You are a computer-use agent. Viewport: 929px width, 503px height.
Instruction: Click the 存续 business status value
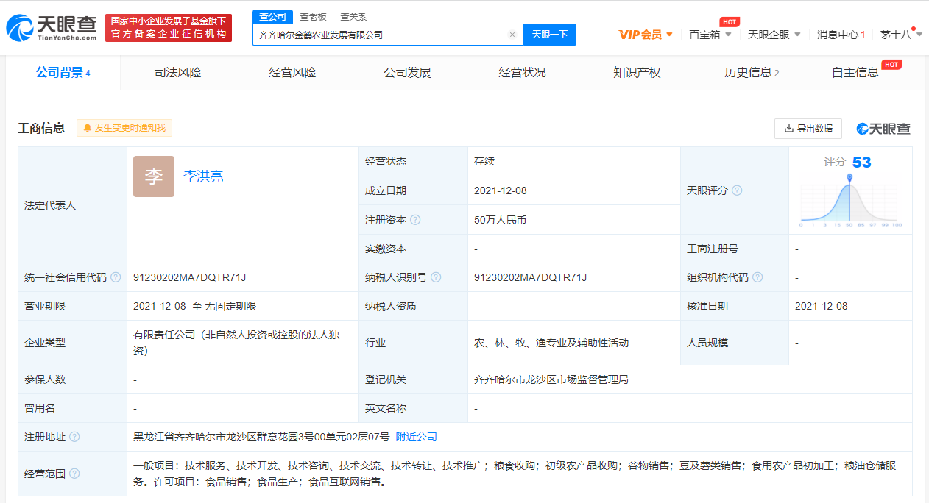[484, 161]
